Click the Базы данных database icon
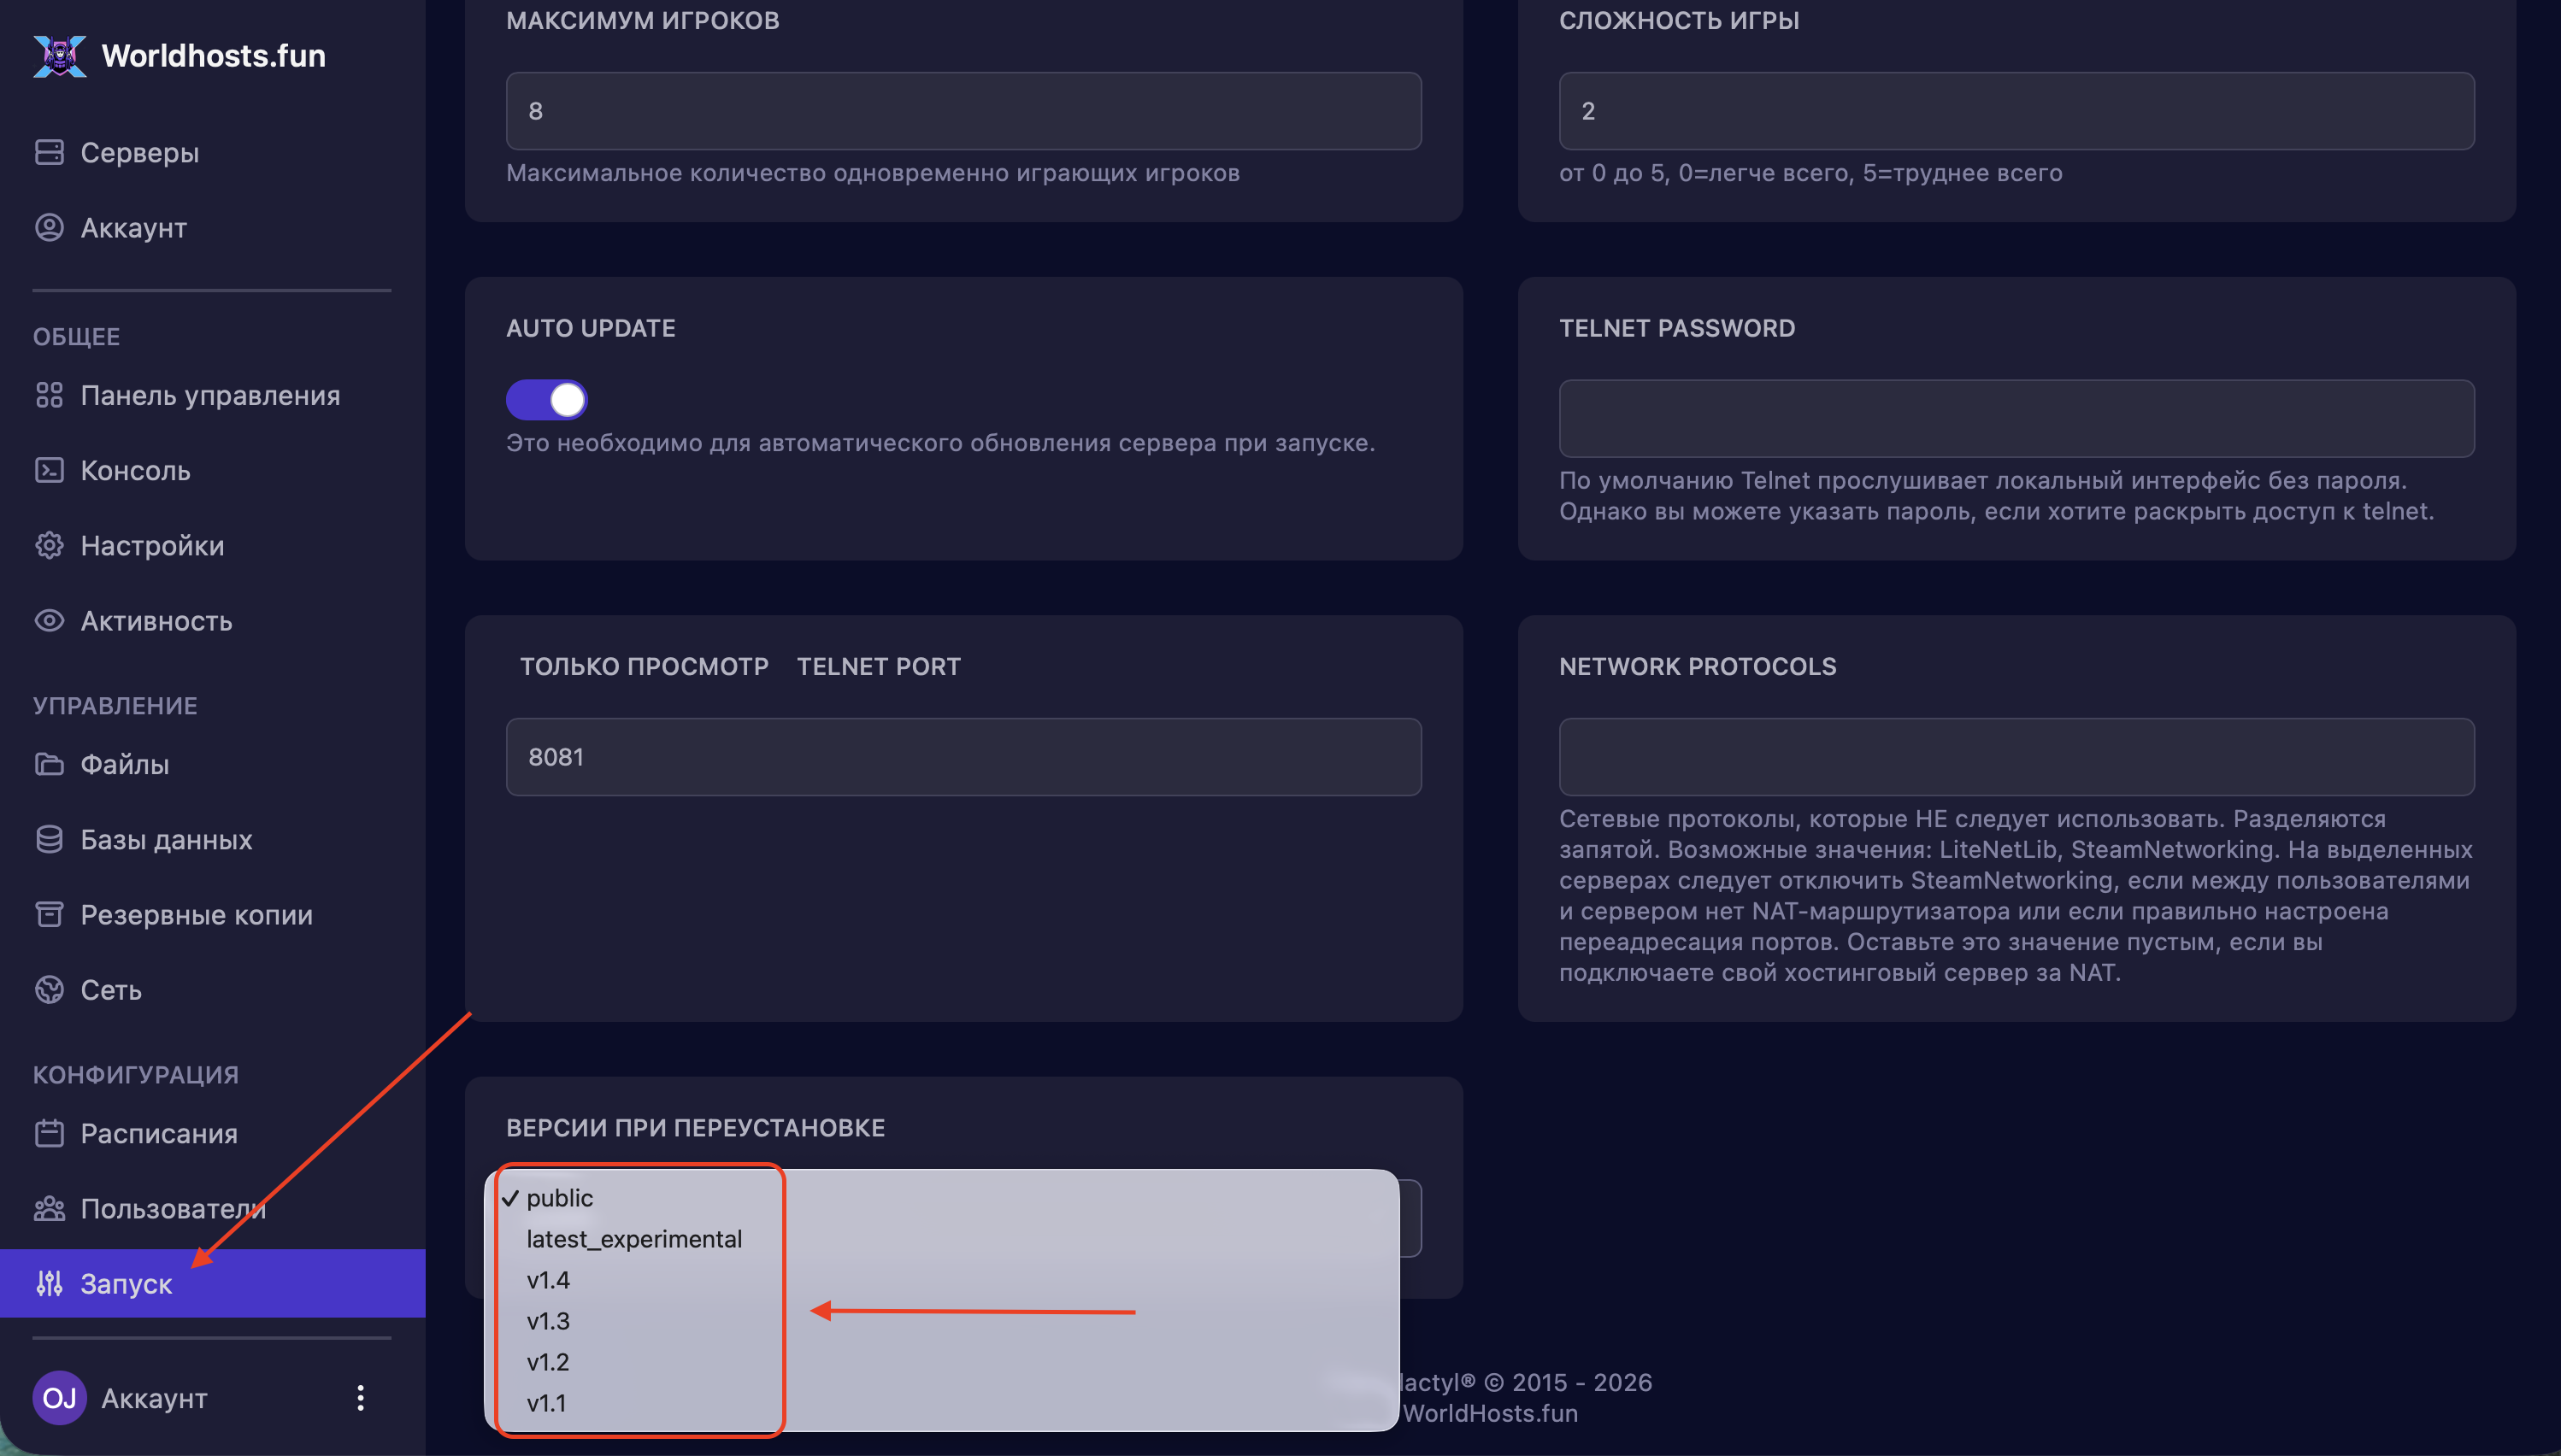2561x1456 pixels. (x=49, y=839)
